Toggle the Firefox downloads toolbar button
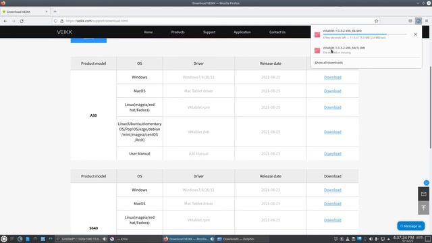432x243 pixels. click(x=418, y=21)
